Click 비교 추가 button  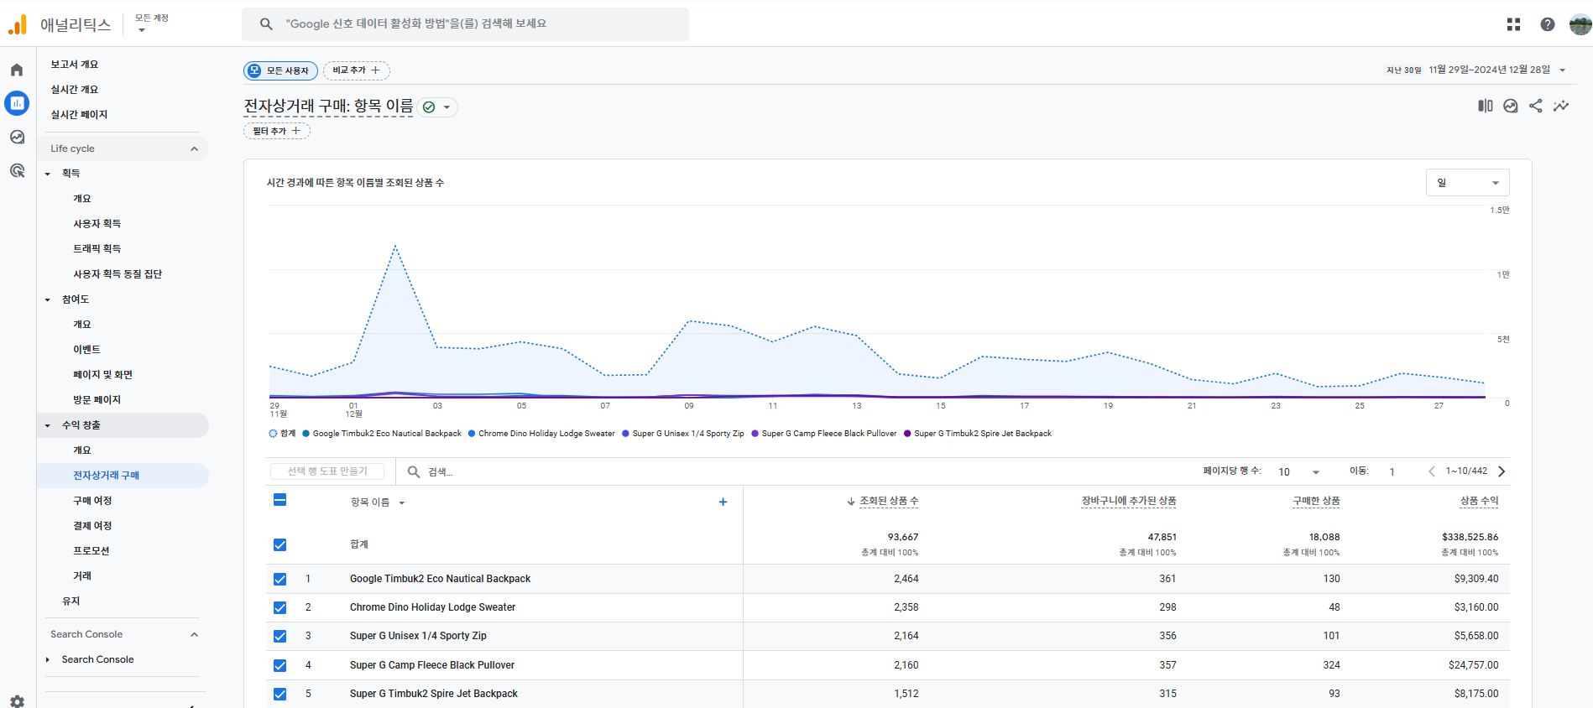[357, 70]
